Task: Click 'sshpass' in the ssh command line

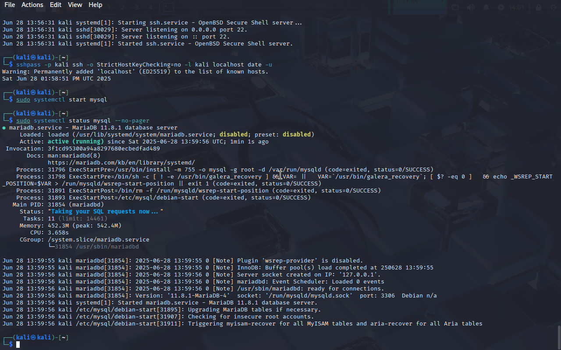Action: click(28, 64)
